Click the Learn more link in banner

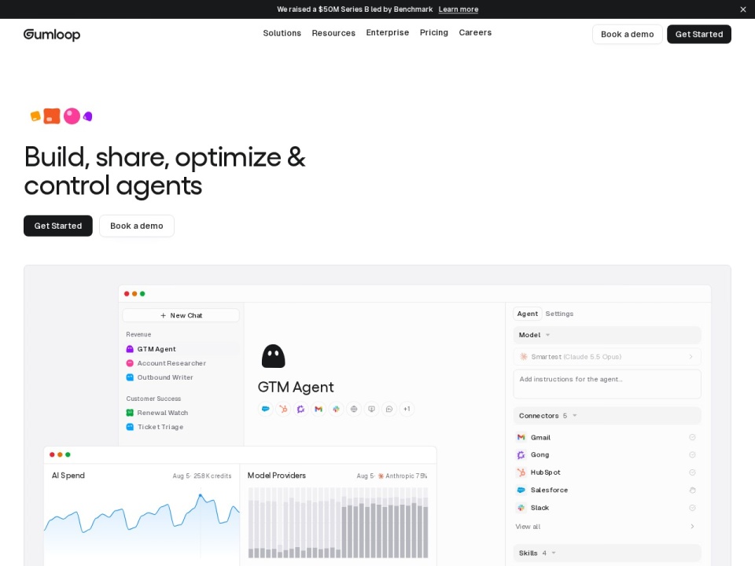[459, 9]
